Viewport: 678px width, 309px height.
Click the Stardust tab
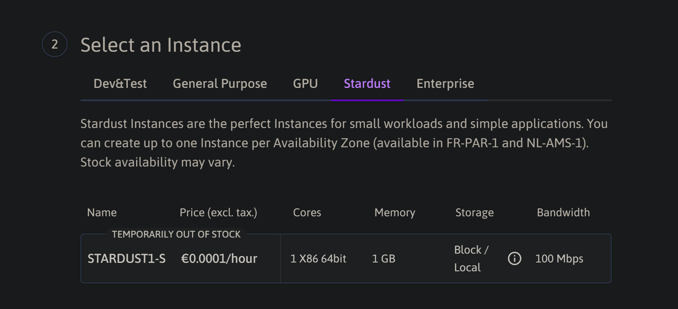coord(367,83)
